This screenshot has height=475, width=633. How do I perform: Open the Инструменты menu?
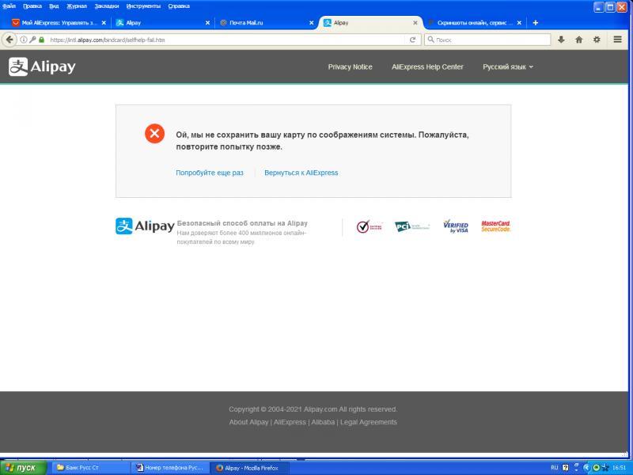(x=143, y=6)
